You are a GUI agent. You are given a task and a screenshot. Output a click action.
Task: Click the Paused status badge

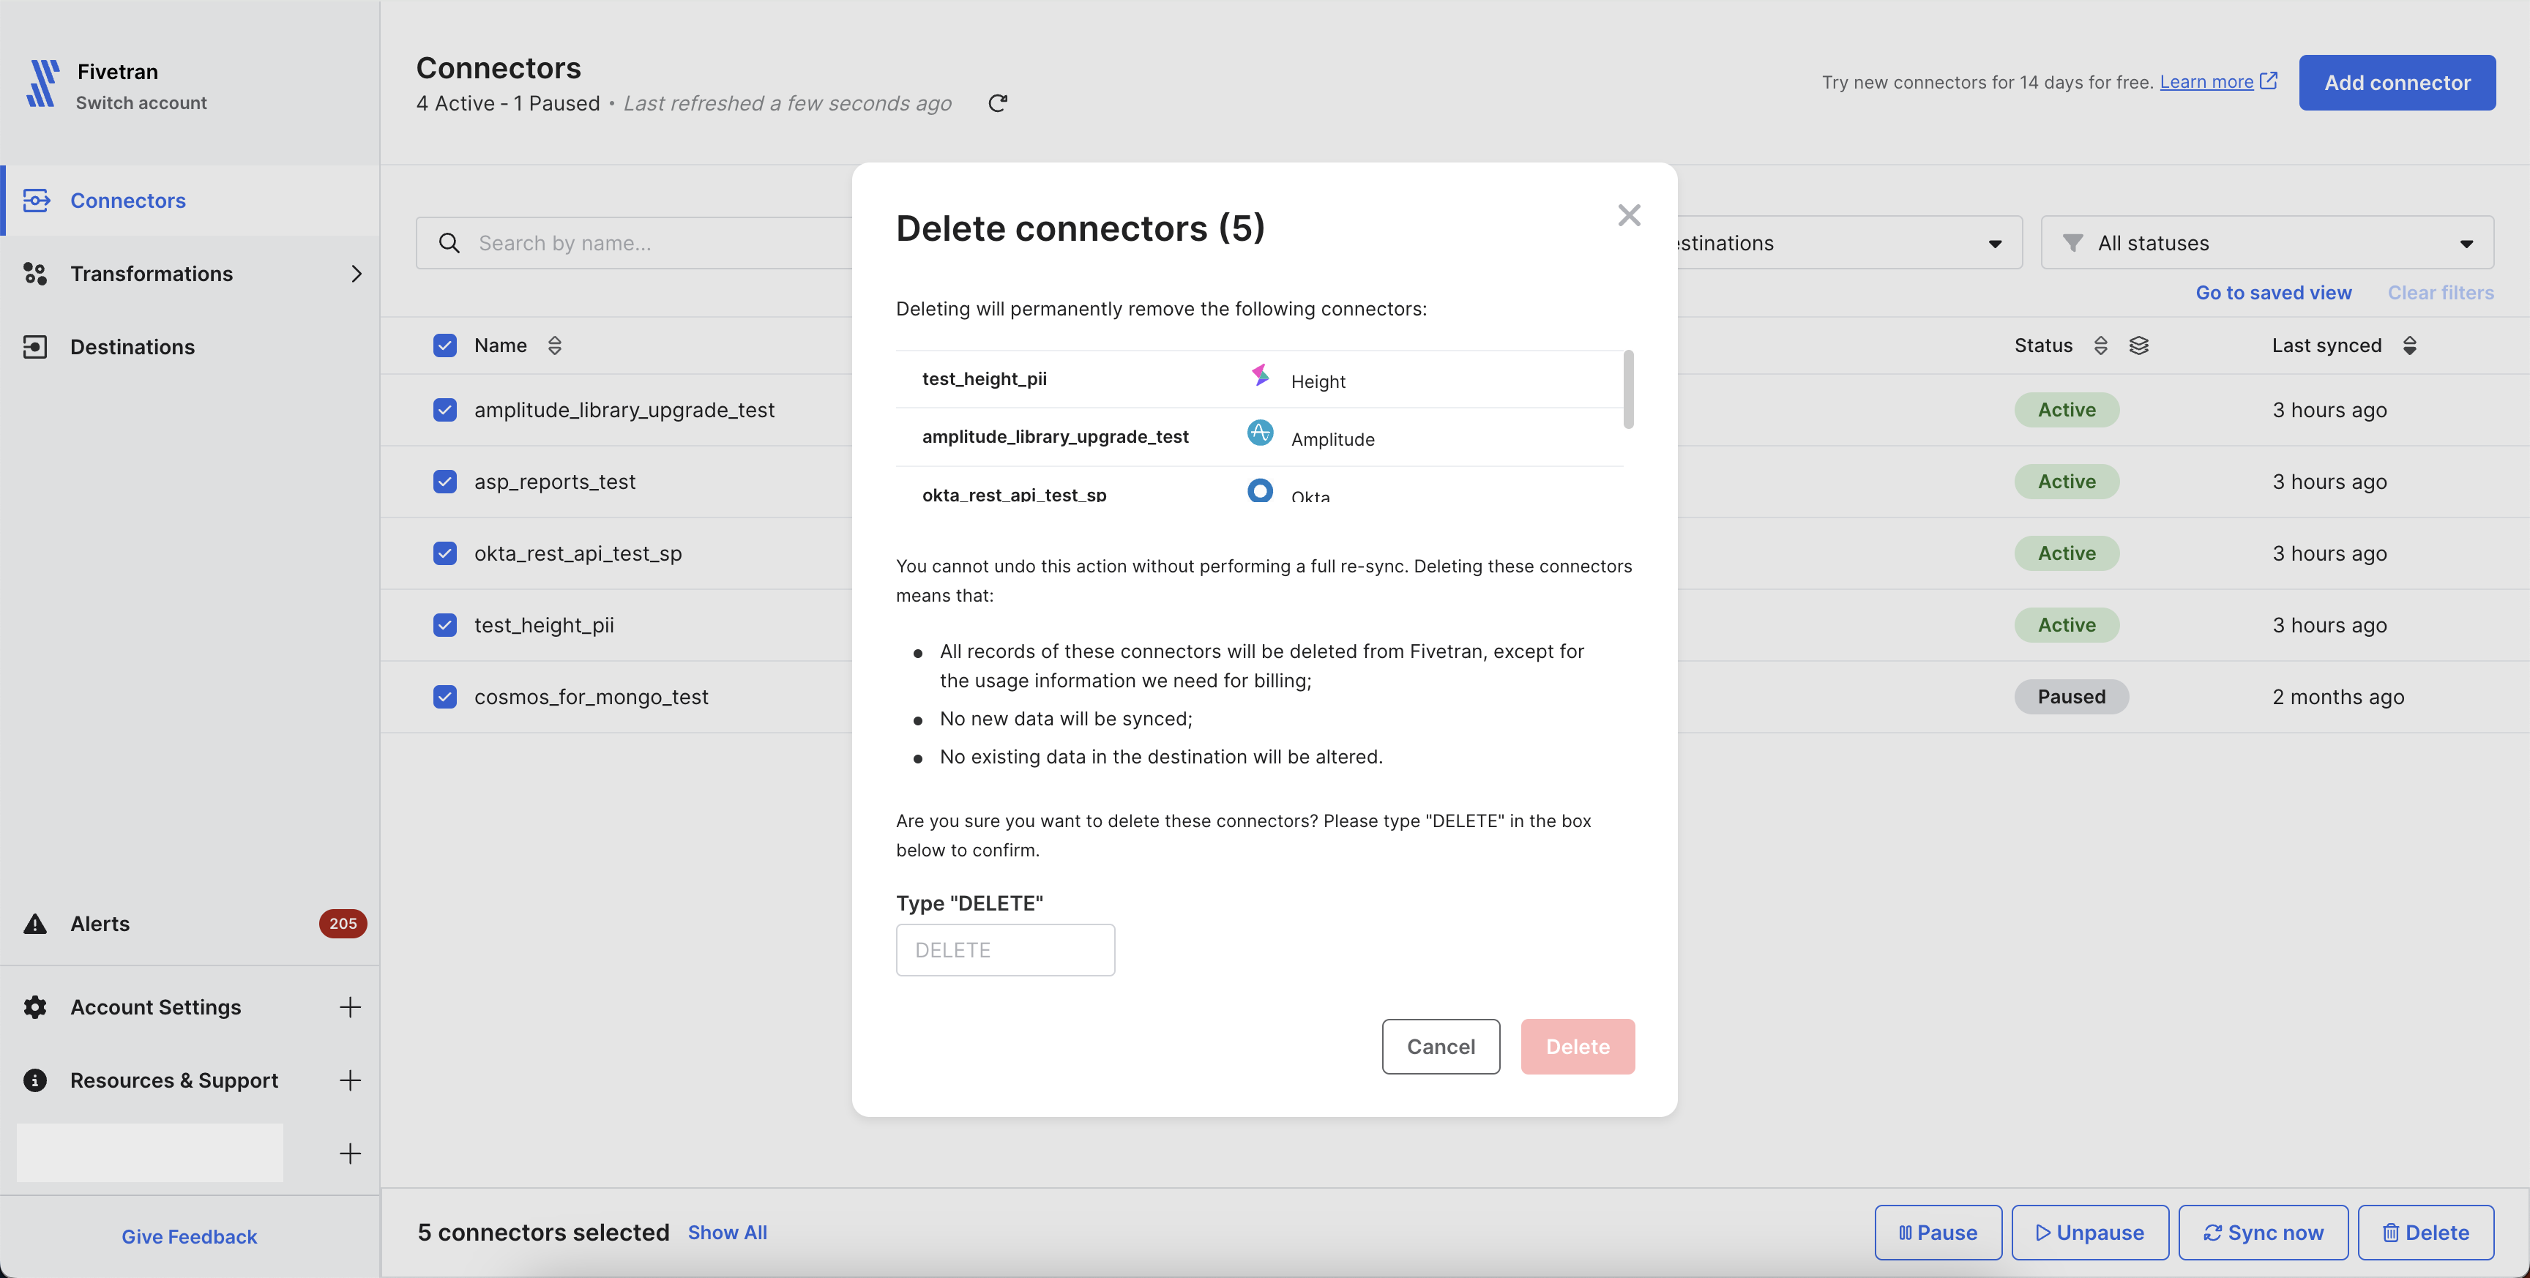2071,697
